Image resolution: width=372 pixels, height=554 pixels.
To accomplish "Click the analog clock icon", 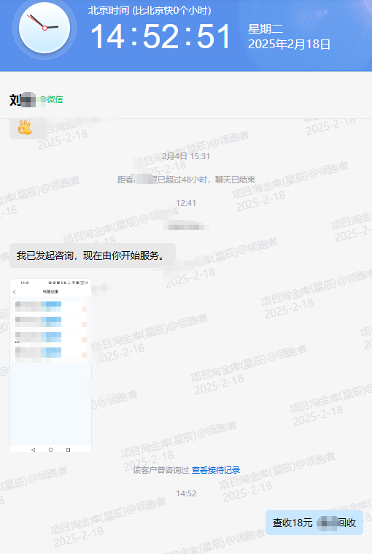I will (x=44, y=28).
